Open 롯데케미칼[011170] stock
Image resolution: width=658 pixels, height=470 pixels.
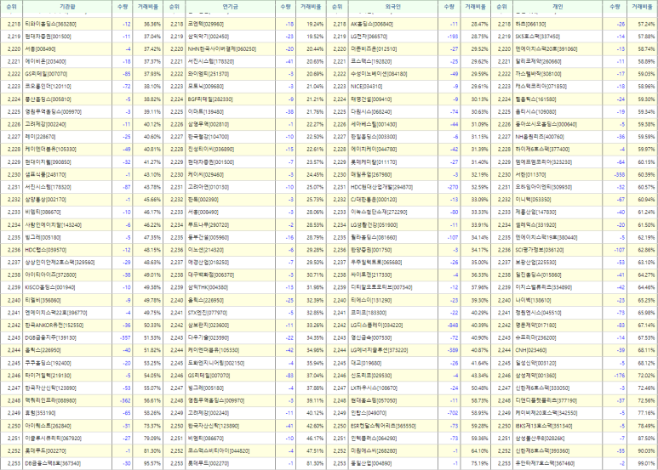click(x=374, y=162)
